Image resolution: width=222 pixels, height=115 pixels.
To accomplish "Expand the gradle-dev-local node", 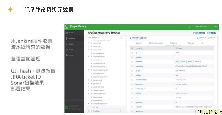I will tap(89, 87).
